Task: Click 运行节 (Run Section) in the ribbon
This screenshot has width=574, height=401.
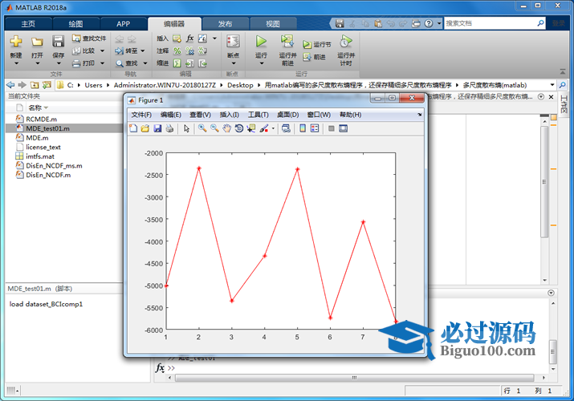Action: [316, 44]
